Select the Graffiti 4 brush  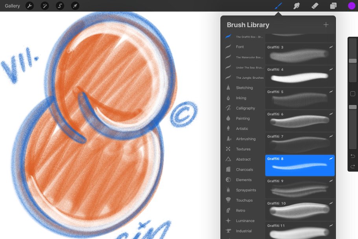click(x=300, y=76)
